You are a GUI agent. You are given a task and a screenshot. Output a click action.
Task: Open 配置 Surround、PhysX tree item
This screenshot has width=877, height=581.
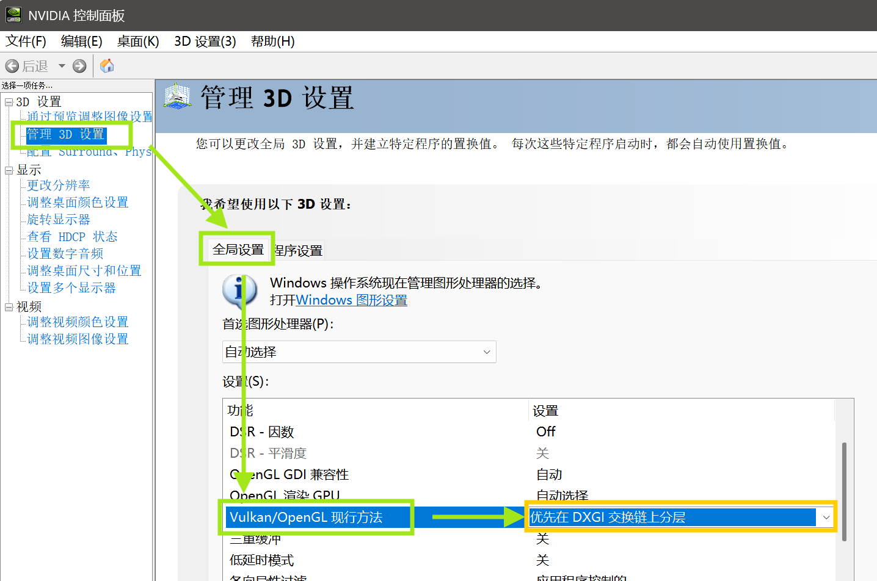89,151
